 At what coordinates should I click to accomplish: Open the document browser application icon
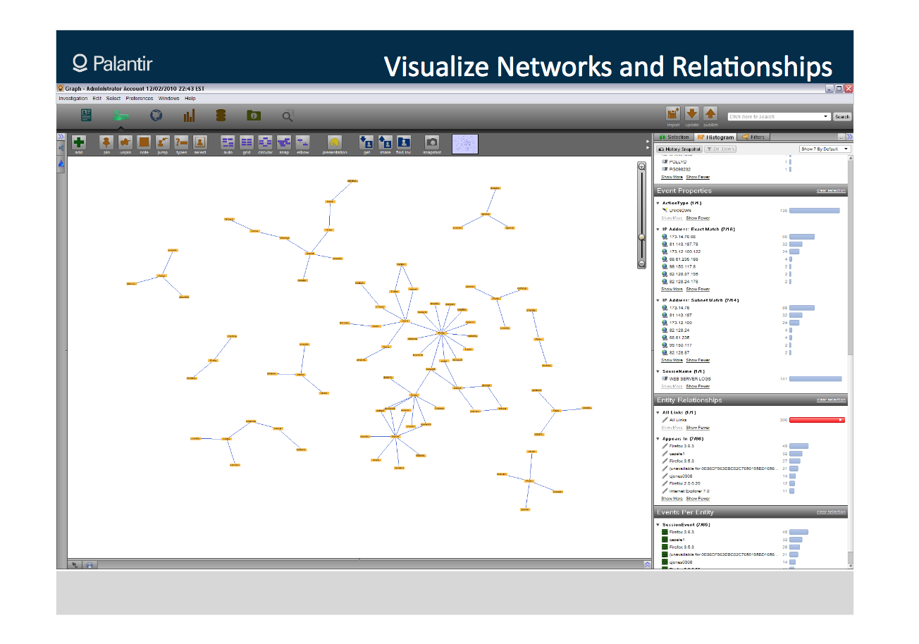(x=86, y=116)
